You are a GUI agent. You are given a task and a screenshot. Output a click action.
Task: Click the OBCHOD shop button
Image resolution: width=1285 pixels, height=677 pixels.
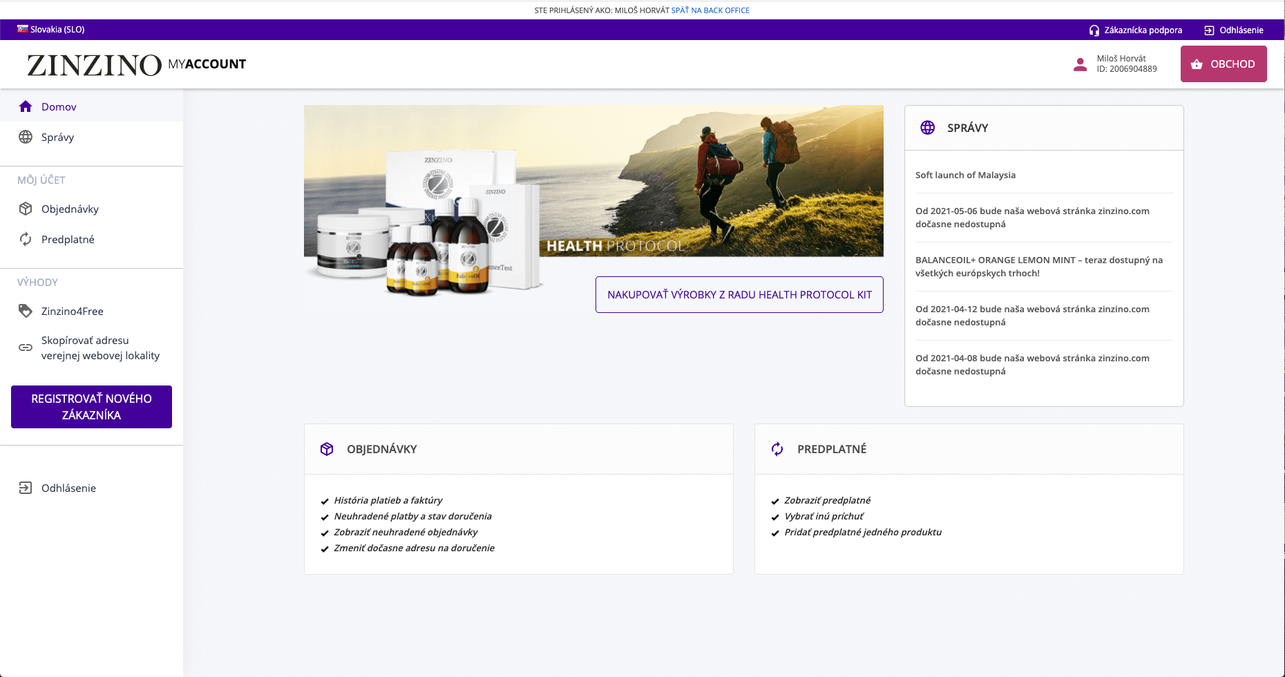pyautogui.click(x=1224, y=64)
